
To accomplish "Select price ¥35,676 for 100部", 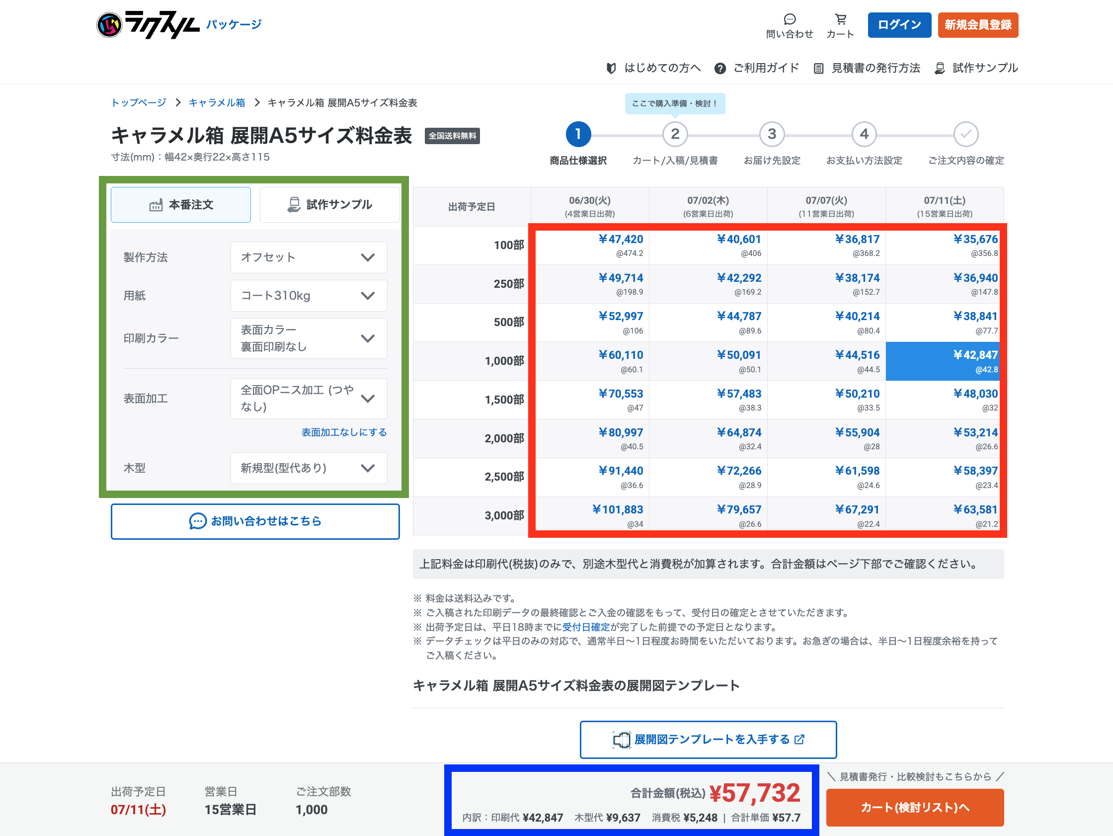I will (x=945, y=245).
